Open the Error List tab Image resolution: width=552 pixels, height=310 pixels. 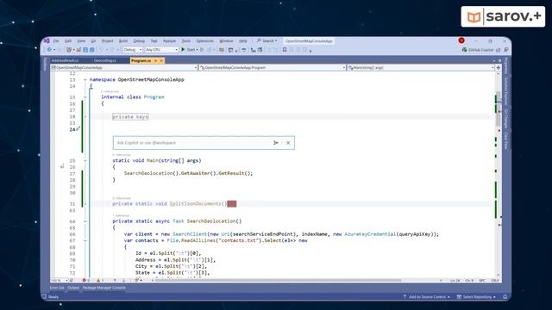(x=57, y=288)
